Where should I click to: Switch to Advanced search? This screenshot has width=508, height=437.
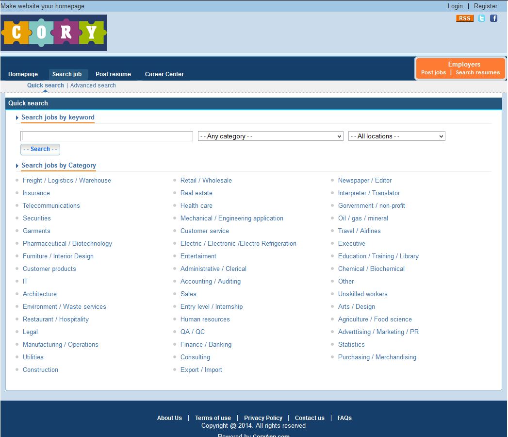coord(93,85)
